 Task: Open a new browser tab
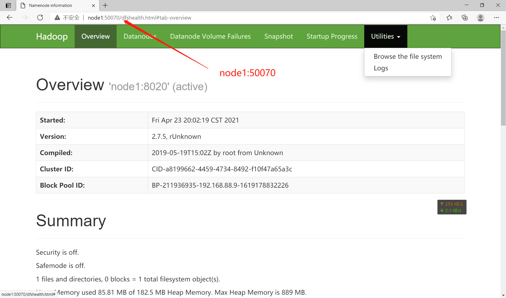(105, 5)
